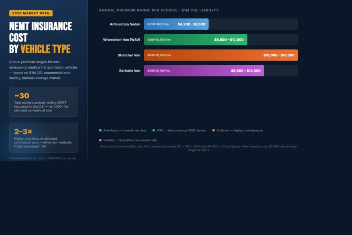Click the green Wheelchair Van bar
This screenshot has width=352, height=235.
[195, 40]
